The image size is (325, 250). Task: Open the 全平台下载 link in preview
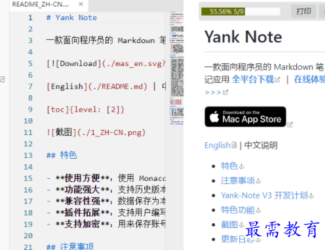[x=253, y=80]
